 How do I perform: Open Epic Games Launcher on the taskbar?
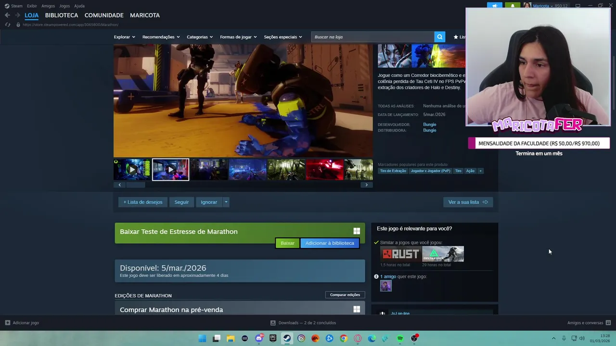pos(273,338)
